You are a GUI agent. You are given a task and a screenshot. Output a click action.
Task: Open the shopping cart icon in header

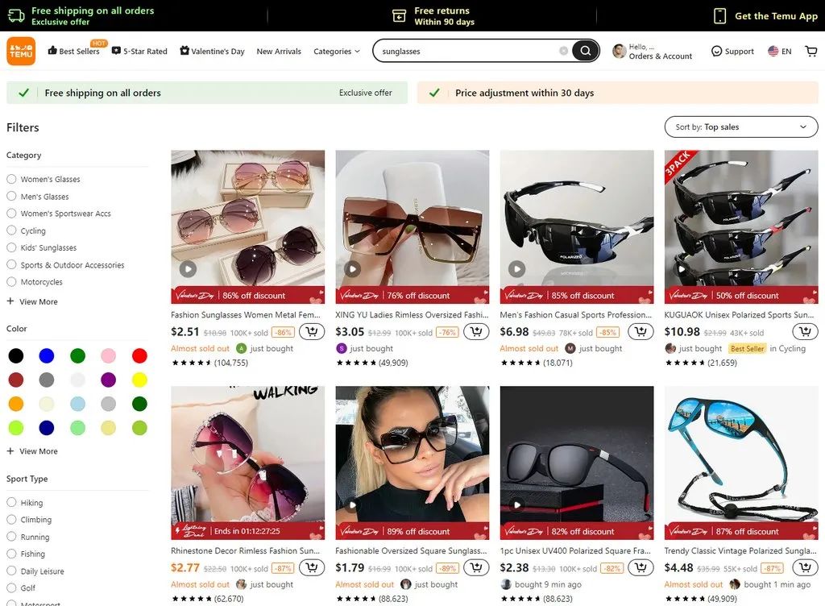(x=810, y=51)
